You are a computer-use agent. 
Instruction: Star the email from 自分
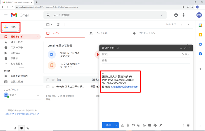point(53,80)
